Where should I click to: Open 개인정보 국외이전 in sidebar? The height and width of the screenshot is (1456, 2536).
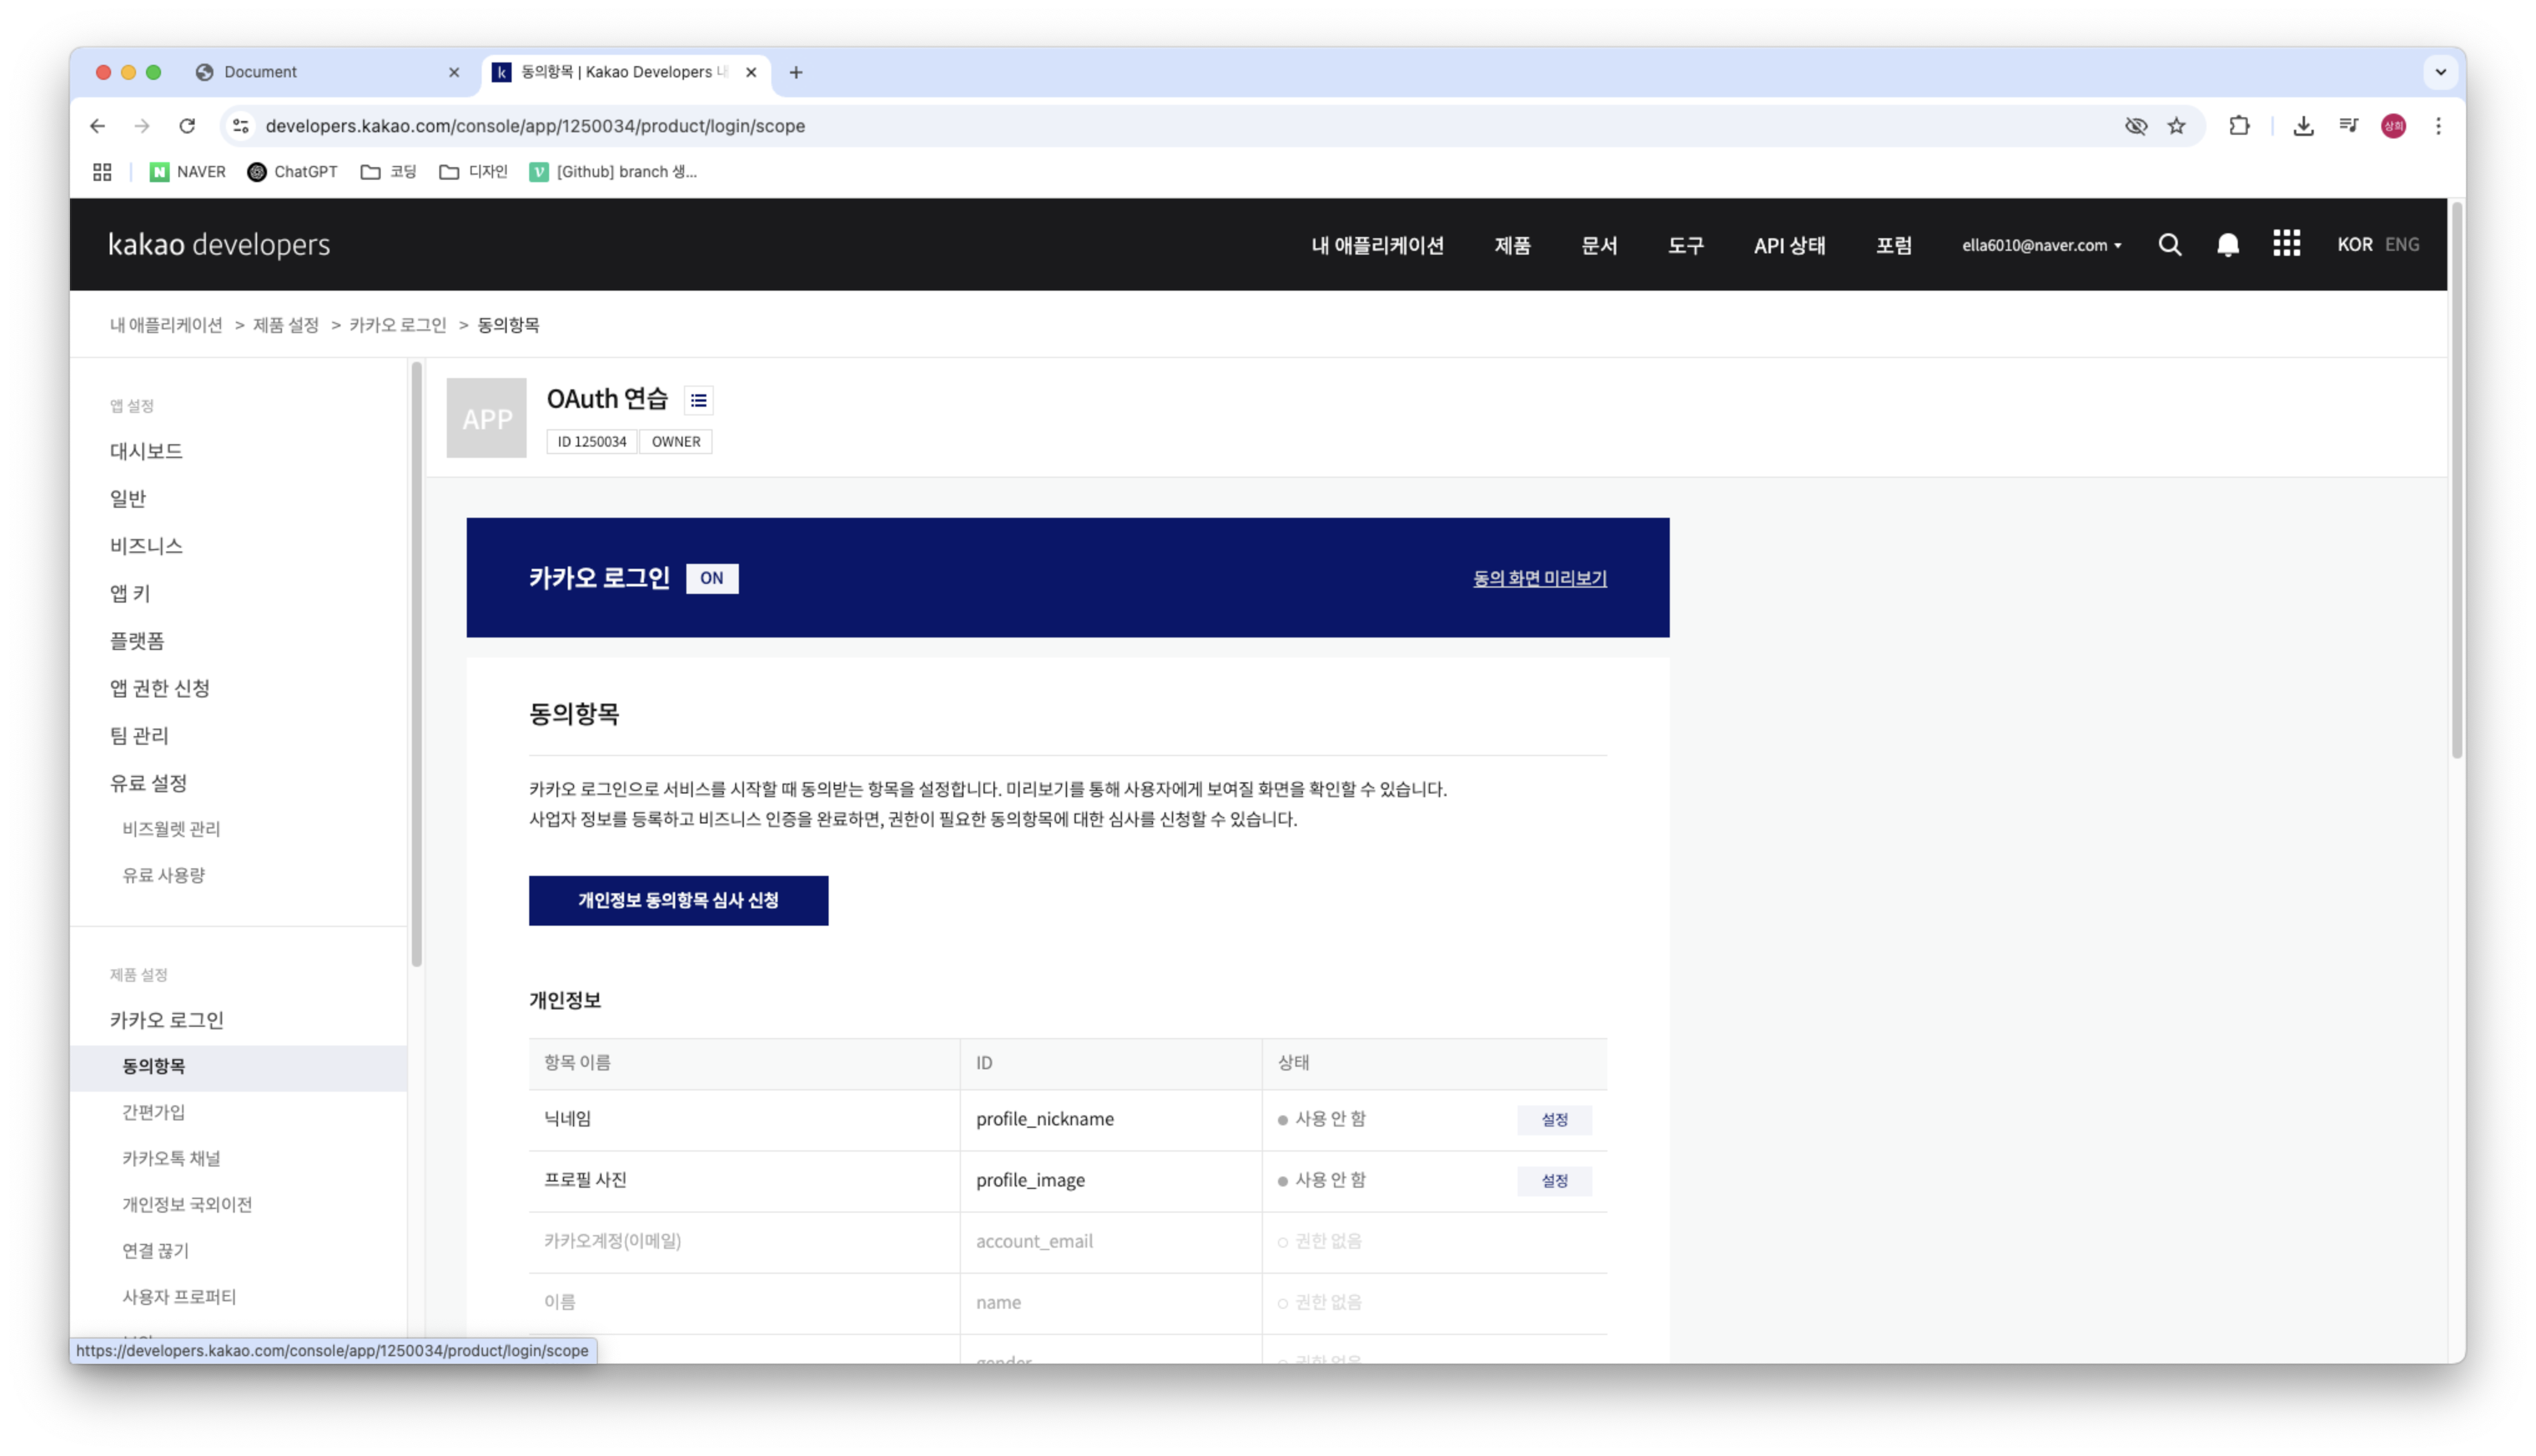[187, 1205]
